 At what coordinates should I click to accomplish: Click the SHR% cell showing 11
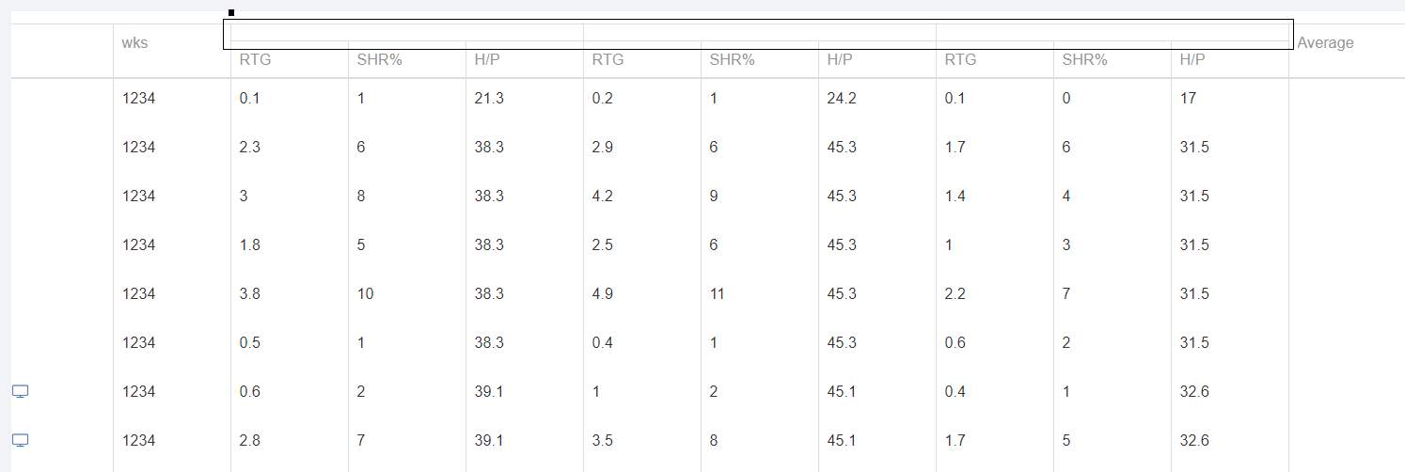[760, 293]
